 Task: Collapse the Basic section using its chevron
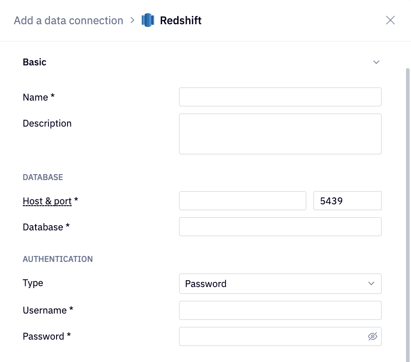point(376,62)
